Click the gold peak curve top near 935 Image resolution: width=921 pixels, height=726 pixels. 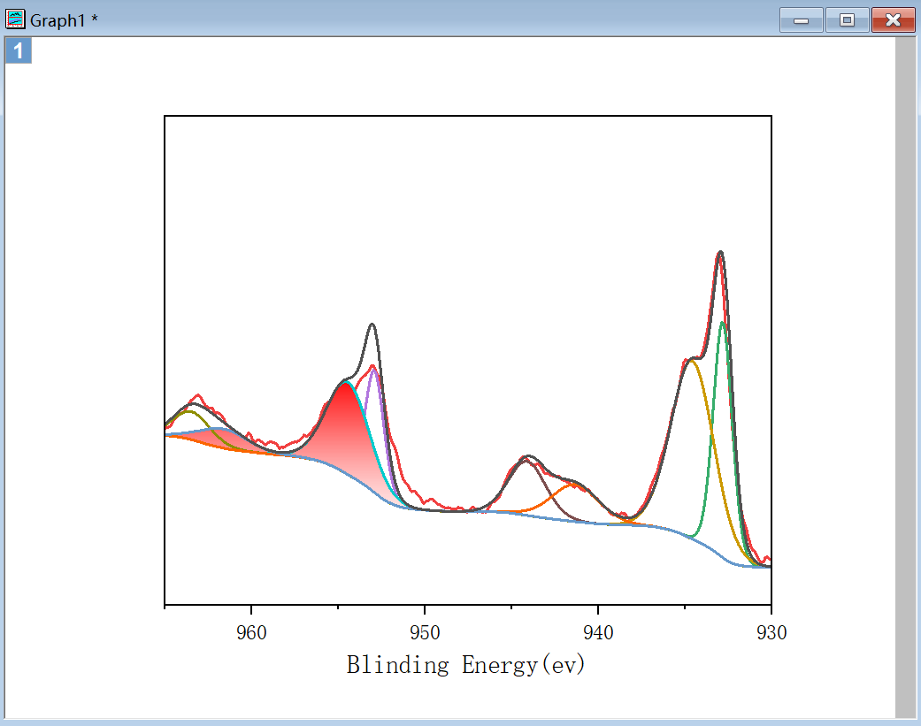point(692,361)
